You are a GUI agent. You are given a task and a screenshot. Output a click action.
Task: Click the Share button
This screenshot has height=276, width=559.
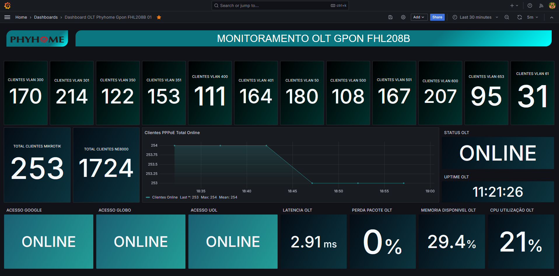(x=437, y=17)
